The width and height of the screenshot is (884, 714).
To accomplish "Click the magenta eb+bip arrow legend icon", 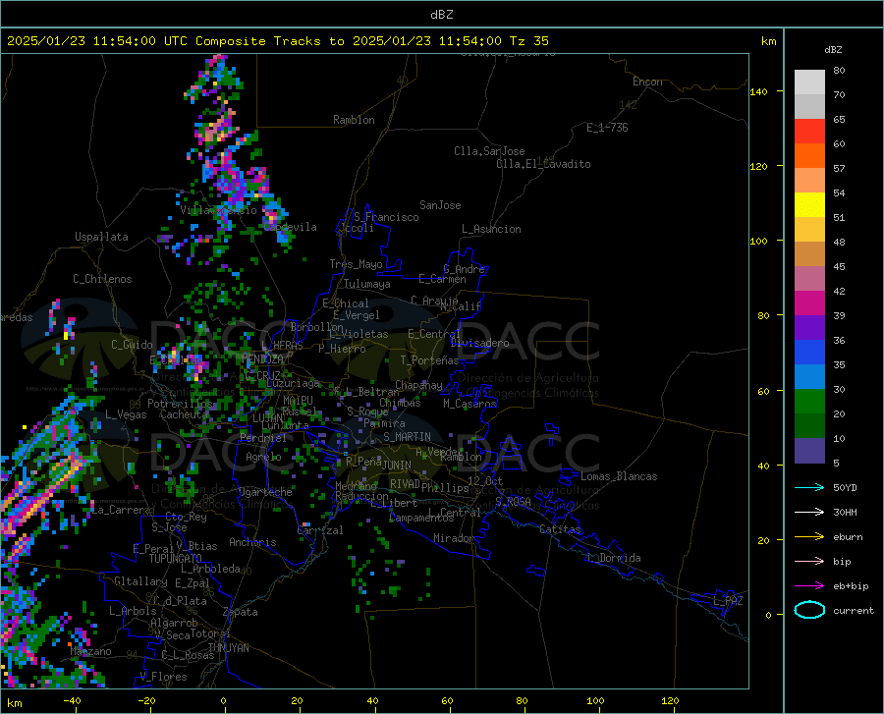I will (x=809, y=586).
